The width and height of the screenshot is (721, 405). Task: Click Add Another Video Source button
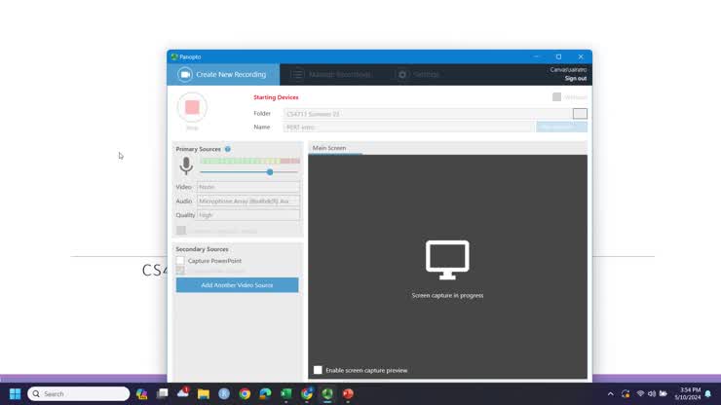tap(237, 285)
